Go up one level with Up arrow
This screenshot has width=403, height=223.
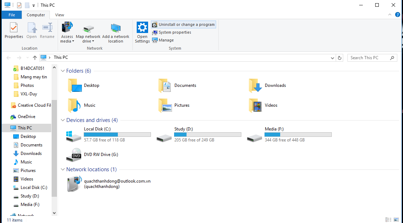coord(35,58)
